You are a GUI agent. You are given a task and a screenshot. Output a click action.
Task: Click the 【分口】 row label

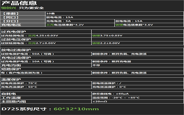(23, 21)
